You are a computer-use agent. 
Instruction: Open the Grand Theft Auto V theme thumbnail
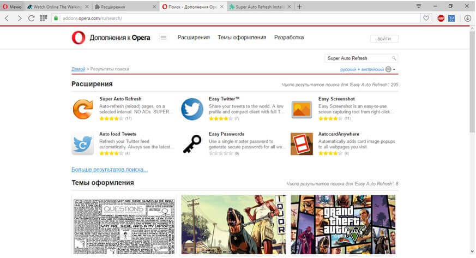pyautogui.click(x=343, y=224)
